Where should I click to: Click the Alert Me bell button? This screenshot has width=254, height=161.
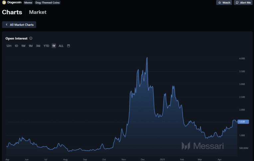click(243, 3)
